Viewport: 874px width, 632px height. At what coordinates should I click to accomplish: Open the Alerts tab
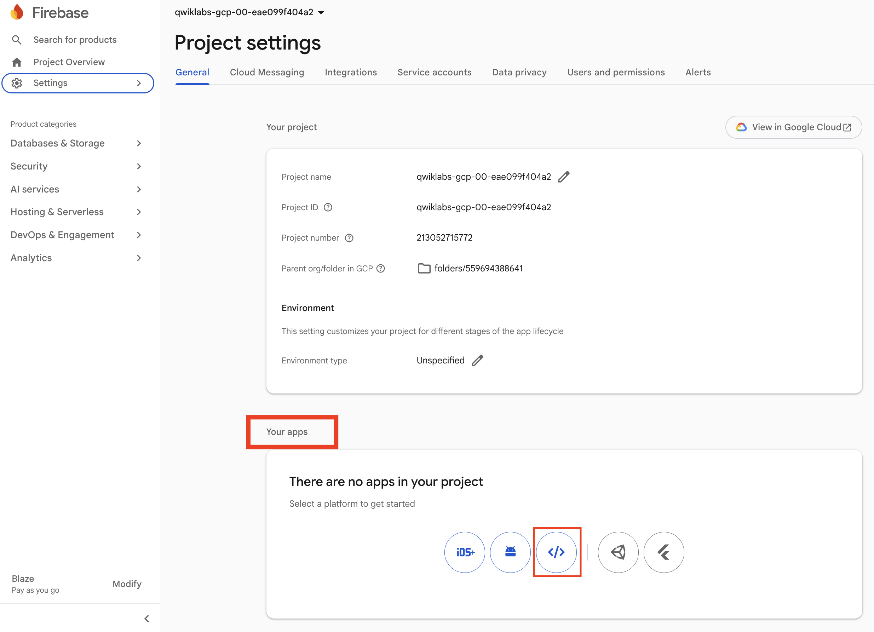tap(698, 73)
